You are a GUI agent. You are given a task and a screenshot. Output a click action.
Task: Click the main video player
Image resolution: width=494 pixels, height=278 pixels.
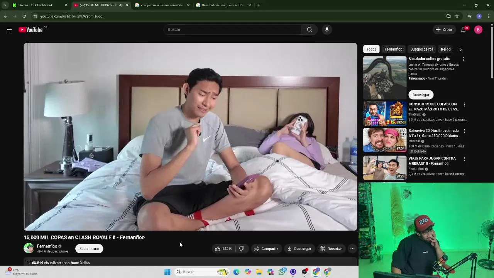point(190,137)
